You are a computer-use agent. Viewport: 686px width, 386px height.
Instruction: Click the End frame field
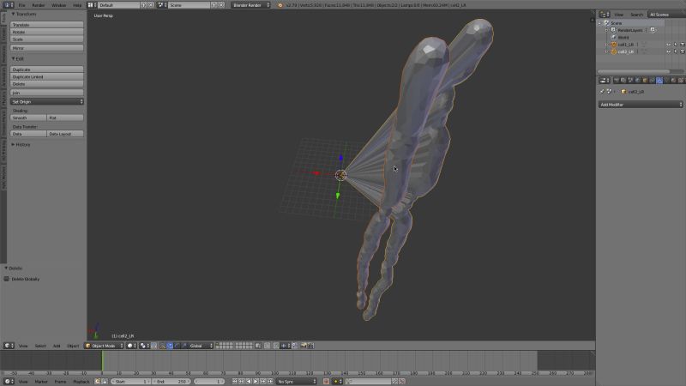[171, 382]
